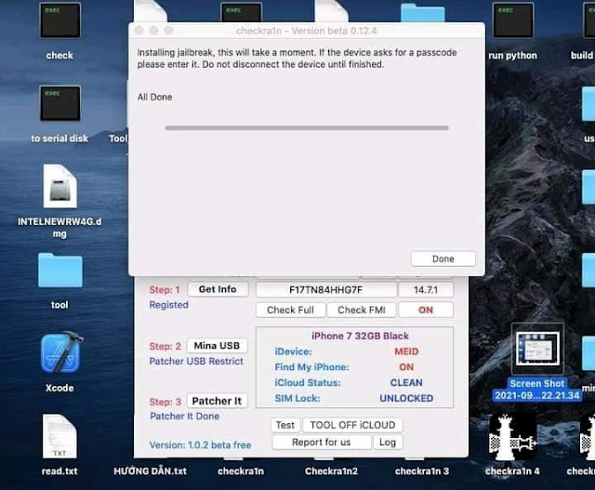Click the Test button

pyautogui.click(x=285, y=425)
